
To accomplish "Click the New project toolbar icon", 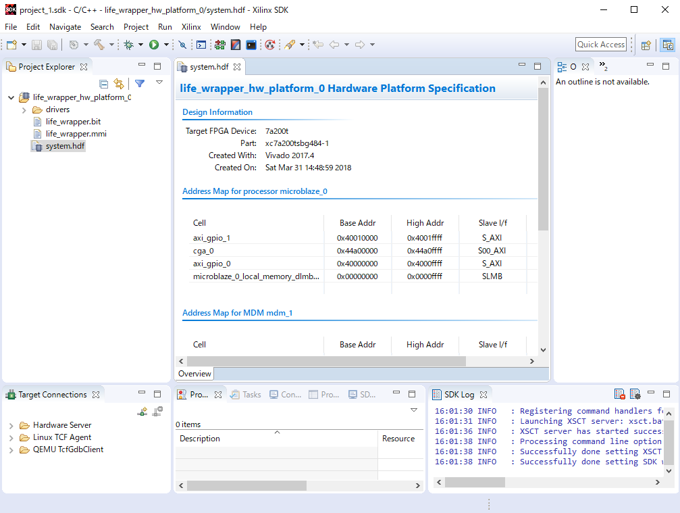I will [11, 45].
